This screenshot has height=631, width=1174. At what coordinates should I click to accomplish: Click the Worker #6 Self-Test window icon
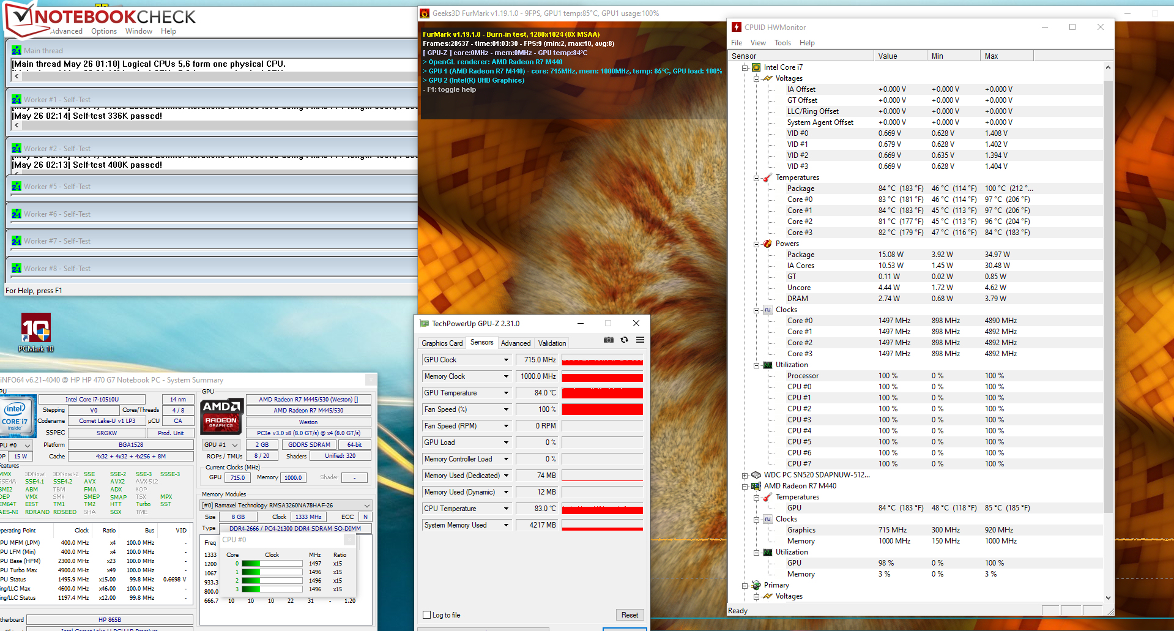[17, 214]
